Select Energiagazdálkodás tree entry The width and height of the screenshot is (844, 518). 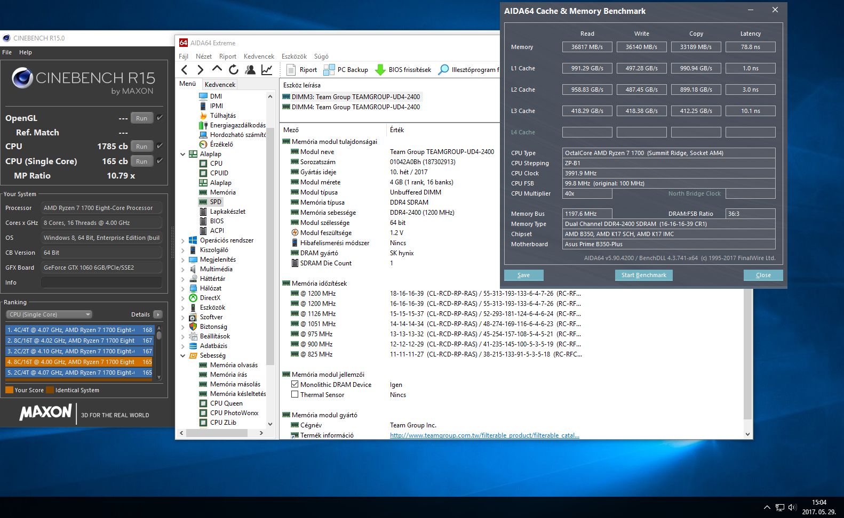point(232,125)
